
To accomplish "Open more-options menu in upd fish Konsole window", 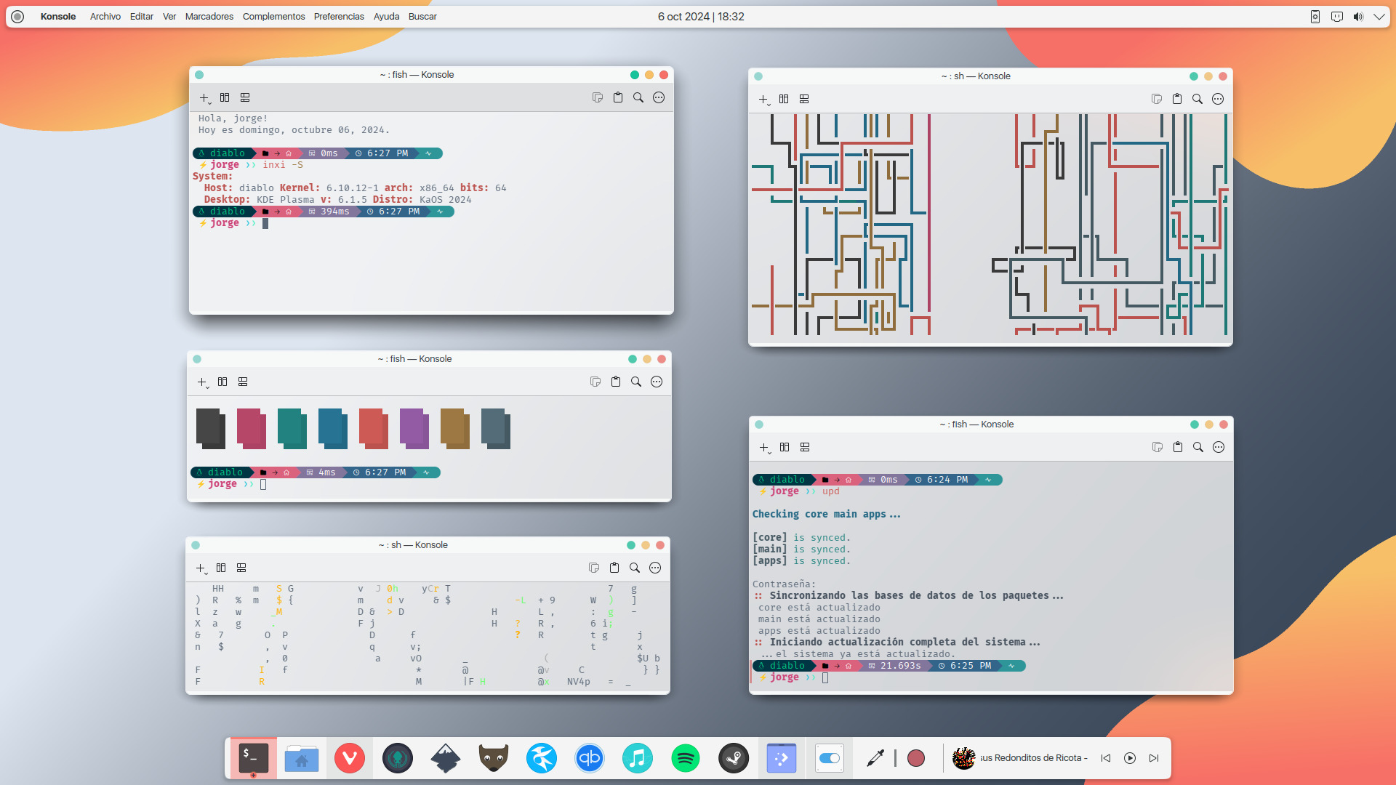I will tap(1219, 447).
